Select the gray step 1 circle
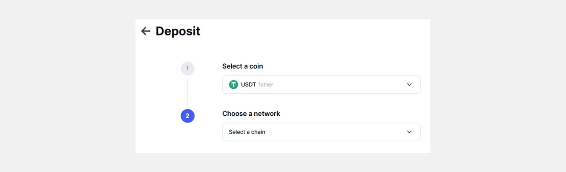The height and width of the screenshot is (172, 566). point(187,69)
